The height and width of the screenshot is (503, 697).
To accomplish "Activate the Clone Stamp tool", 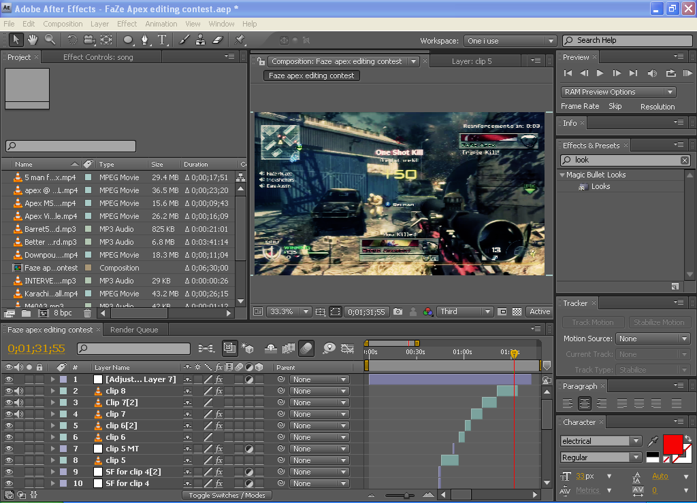I will [201, 40].
